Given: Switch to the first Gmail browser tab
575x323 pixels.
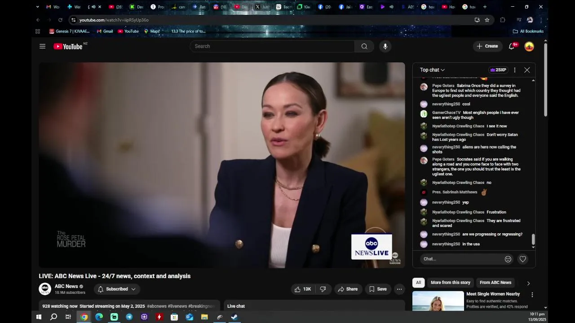Looking at the screenshot, I should 53,7.
